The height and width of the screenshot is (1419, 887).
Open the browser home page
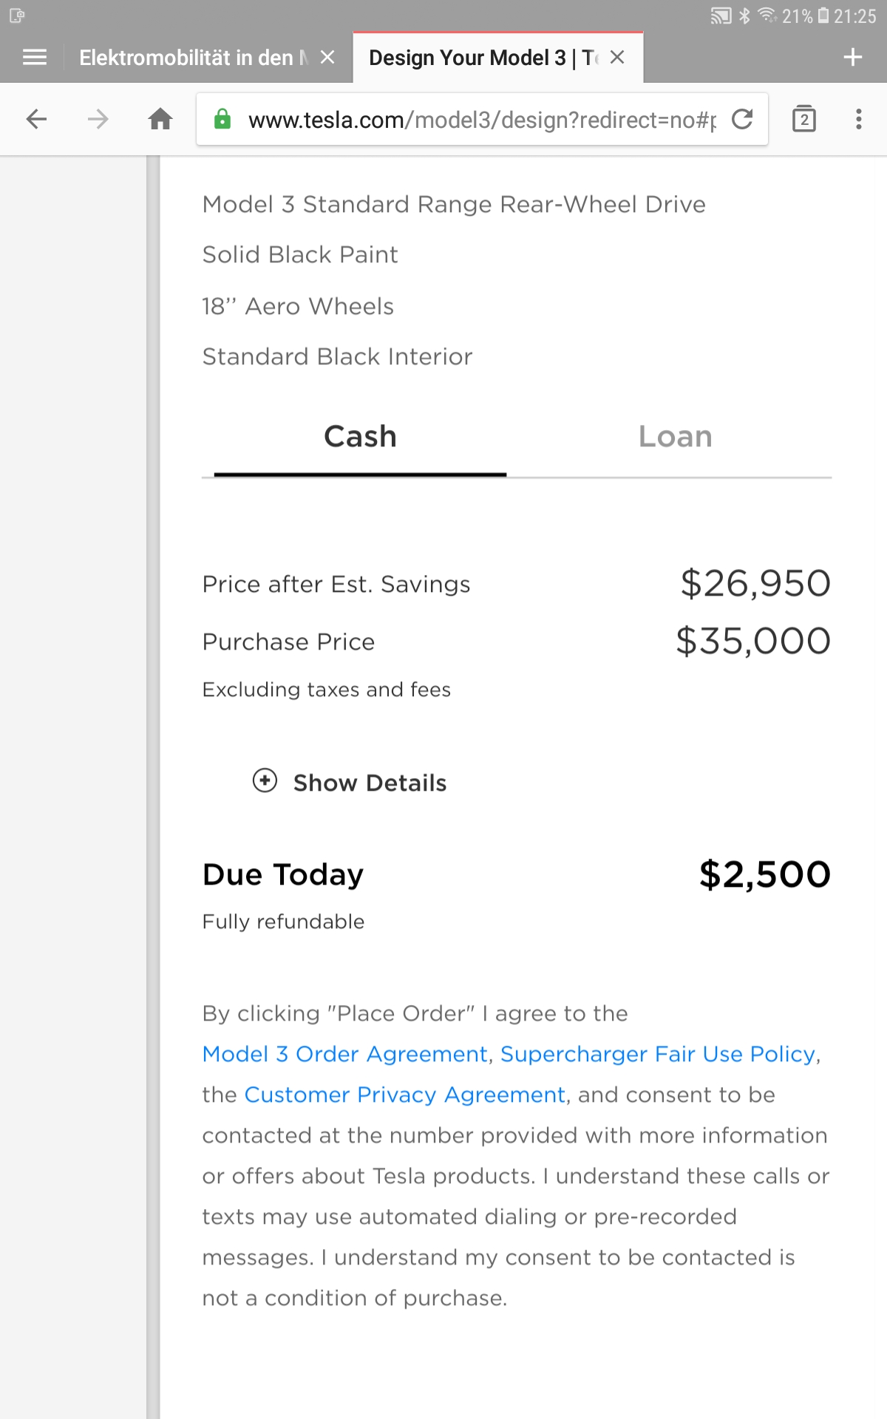tap(160, 119)
